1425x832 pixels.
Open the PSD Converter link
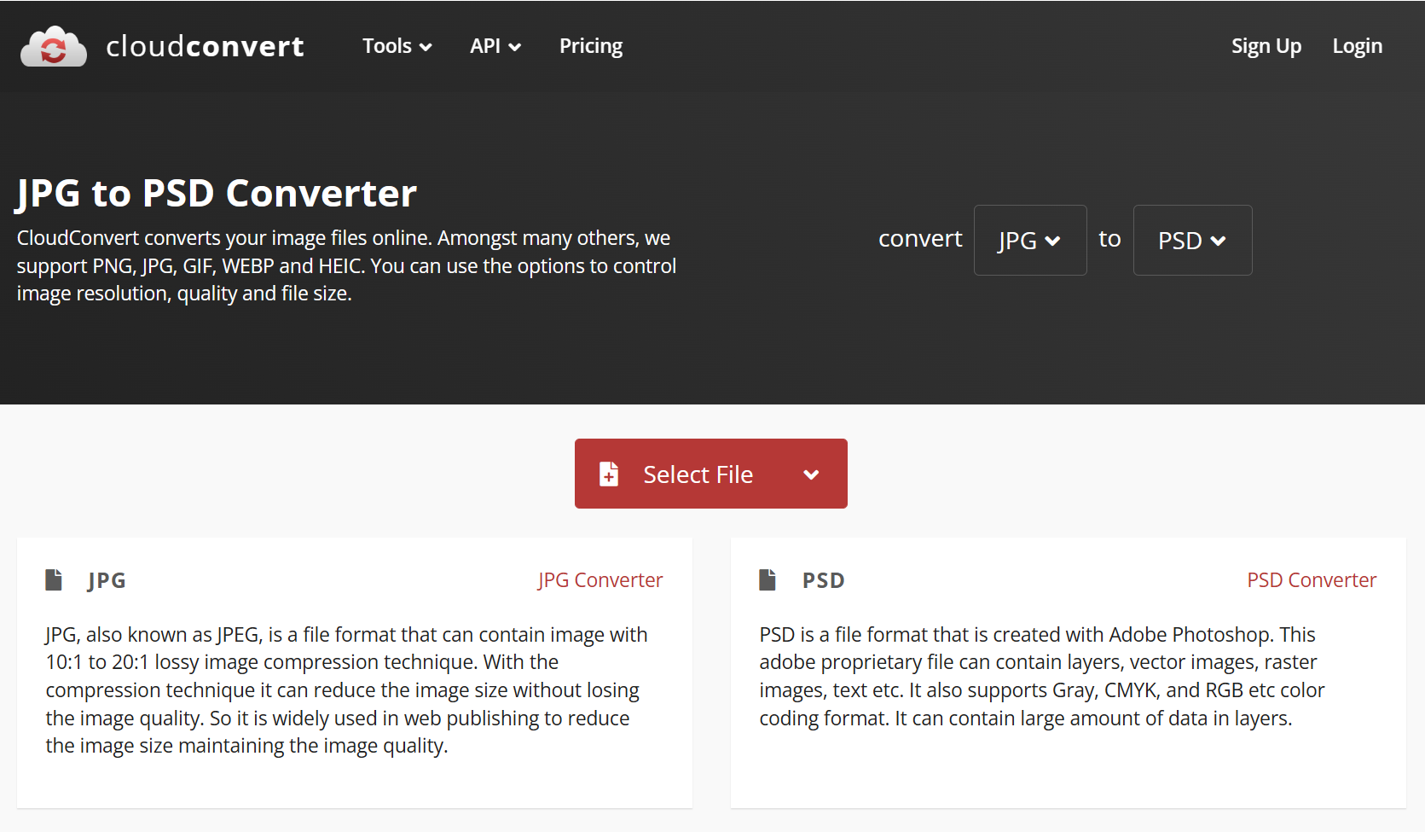pyautogui.click(x=1311, y=580)
